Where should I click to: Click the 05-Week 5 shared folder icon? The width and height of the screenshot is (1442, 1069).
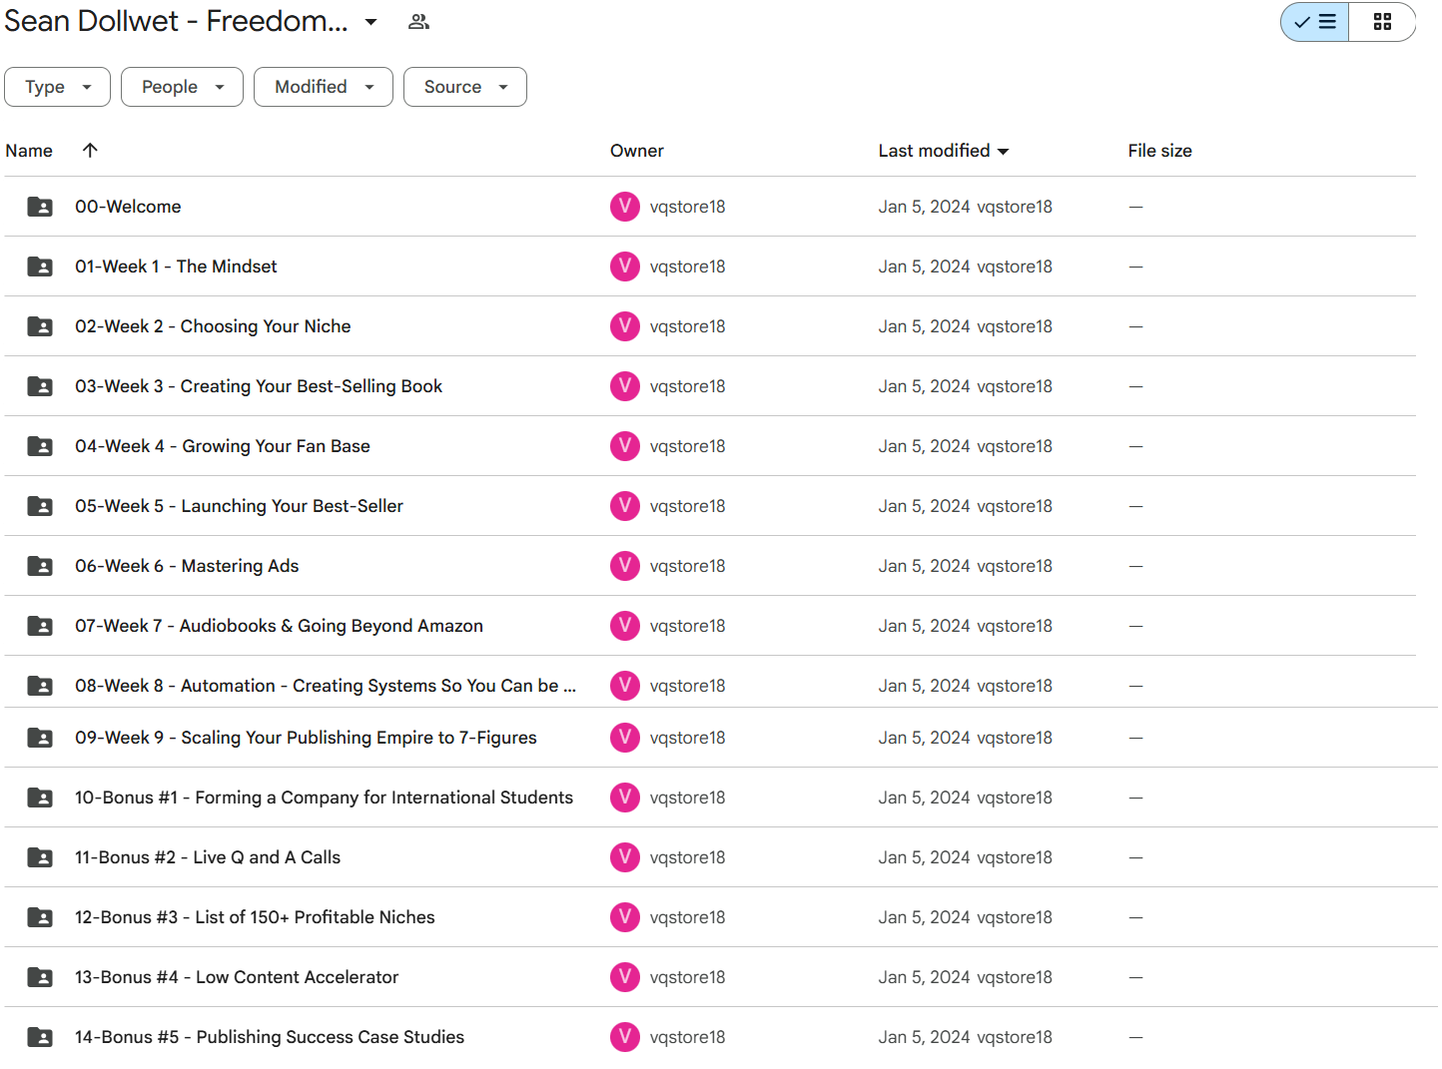[40, 506]
